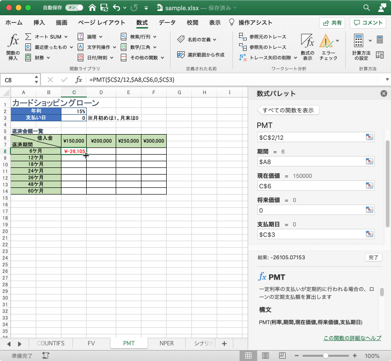Switch to Page Break Preview in status bar
Image resolution: width=391 pixels, height=361 pixels.
point(282,355)
